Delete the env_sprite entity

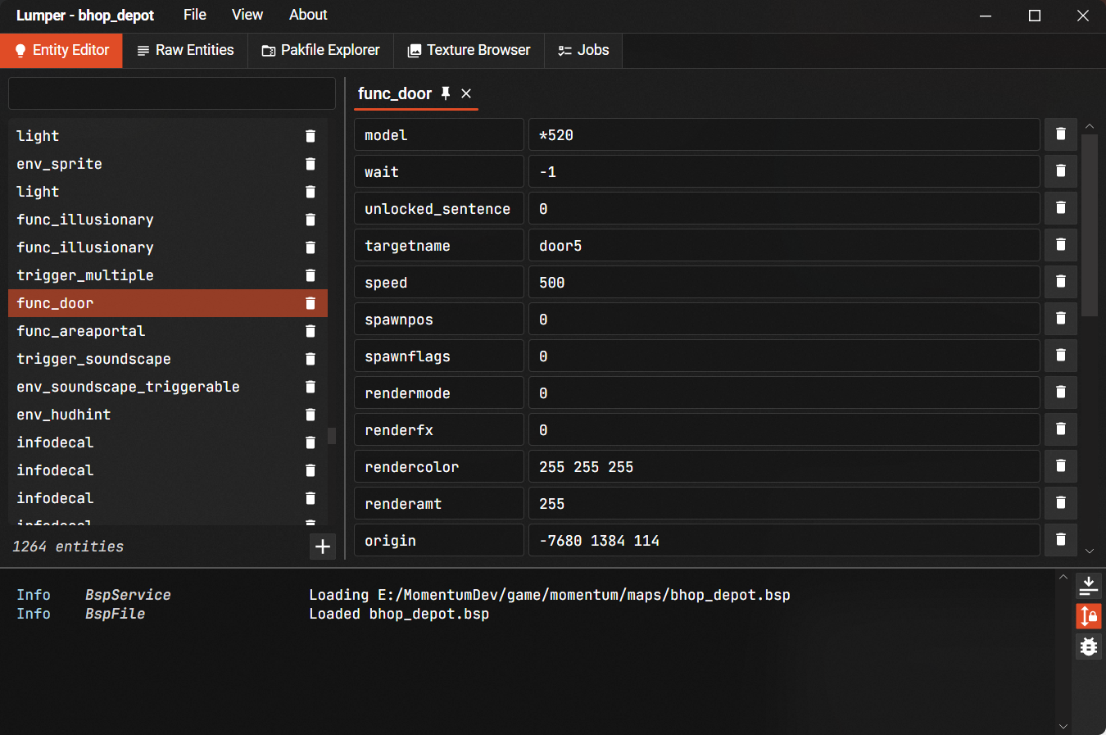(x=310, y=164)
